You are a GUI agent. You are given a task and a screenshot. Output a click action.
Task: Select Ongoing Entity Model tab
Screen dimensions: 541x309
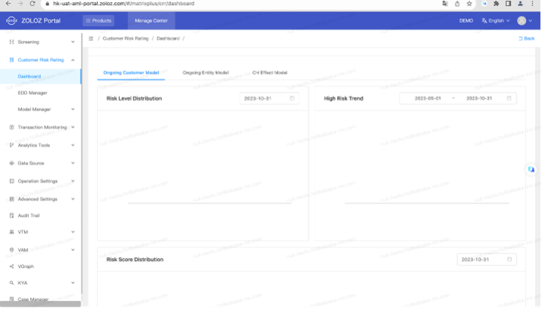(206, 72)
